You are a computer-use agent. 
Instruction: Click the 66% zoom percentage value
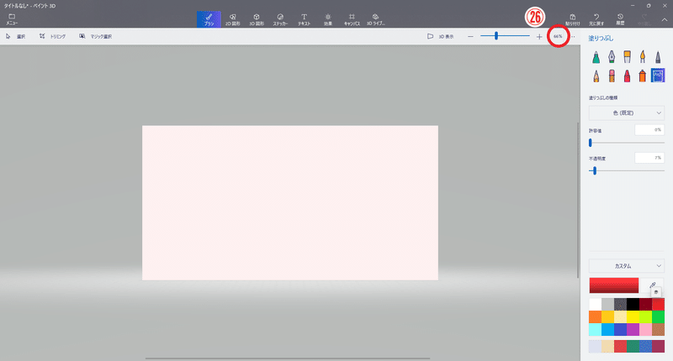[x=558, y=36]
